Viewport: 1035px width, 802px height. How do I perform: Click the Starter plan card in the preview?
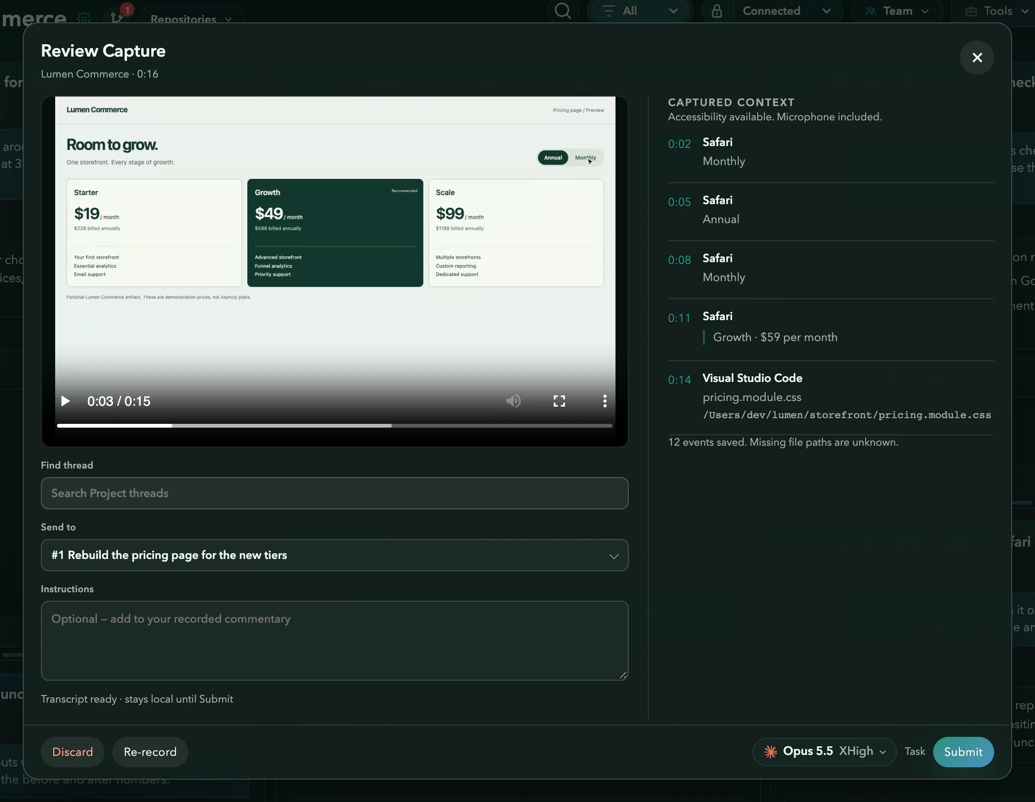point(154,233)
